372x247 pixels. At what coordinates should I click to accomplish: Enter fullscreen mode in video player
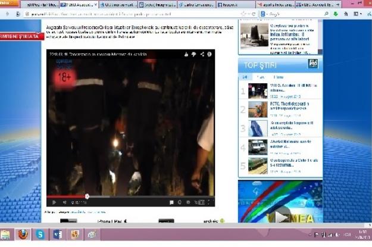pos(210,202)
